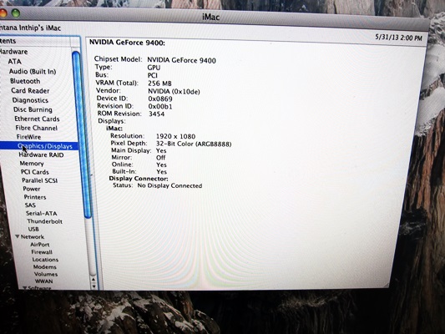Select USB in the sidebar
The image size is (445, 334).
point(33,229)
